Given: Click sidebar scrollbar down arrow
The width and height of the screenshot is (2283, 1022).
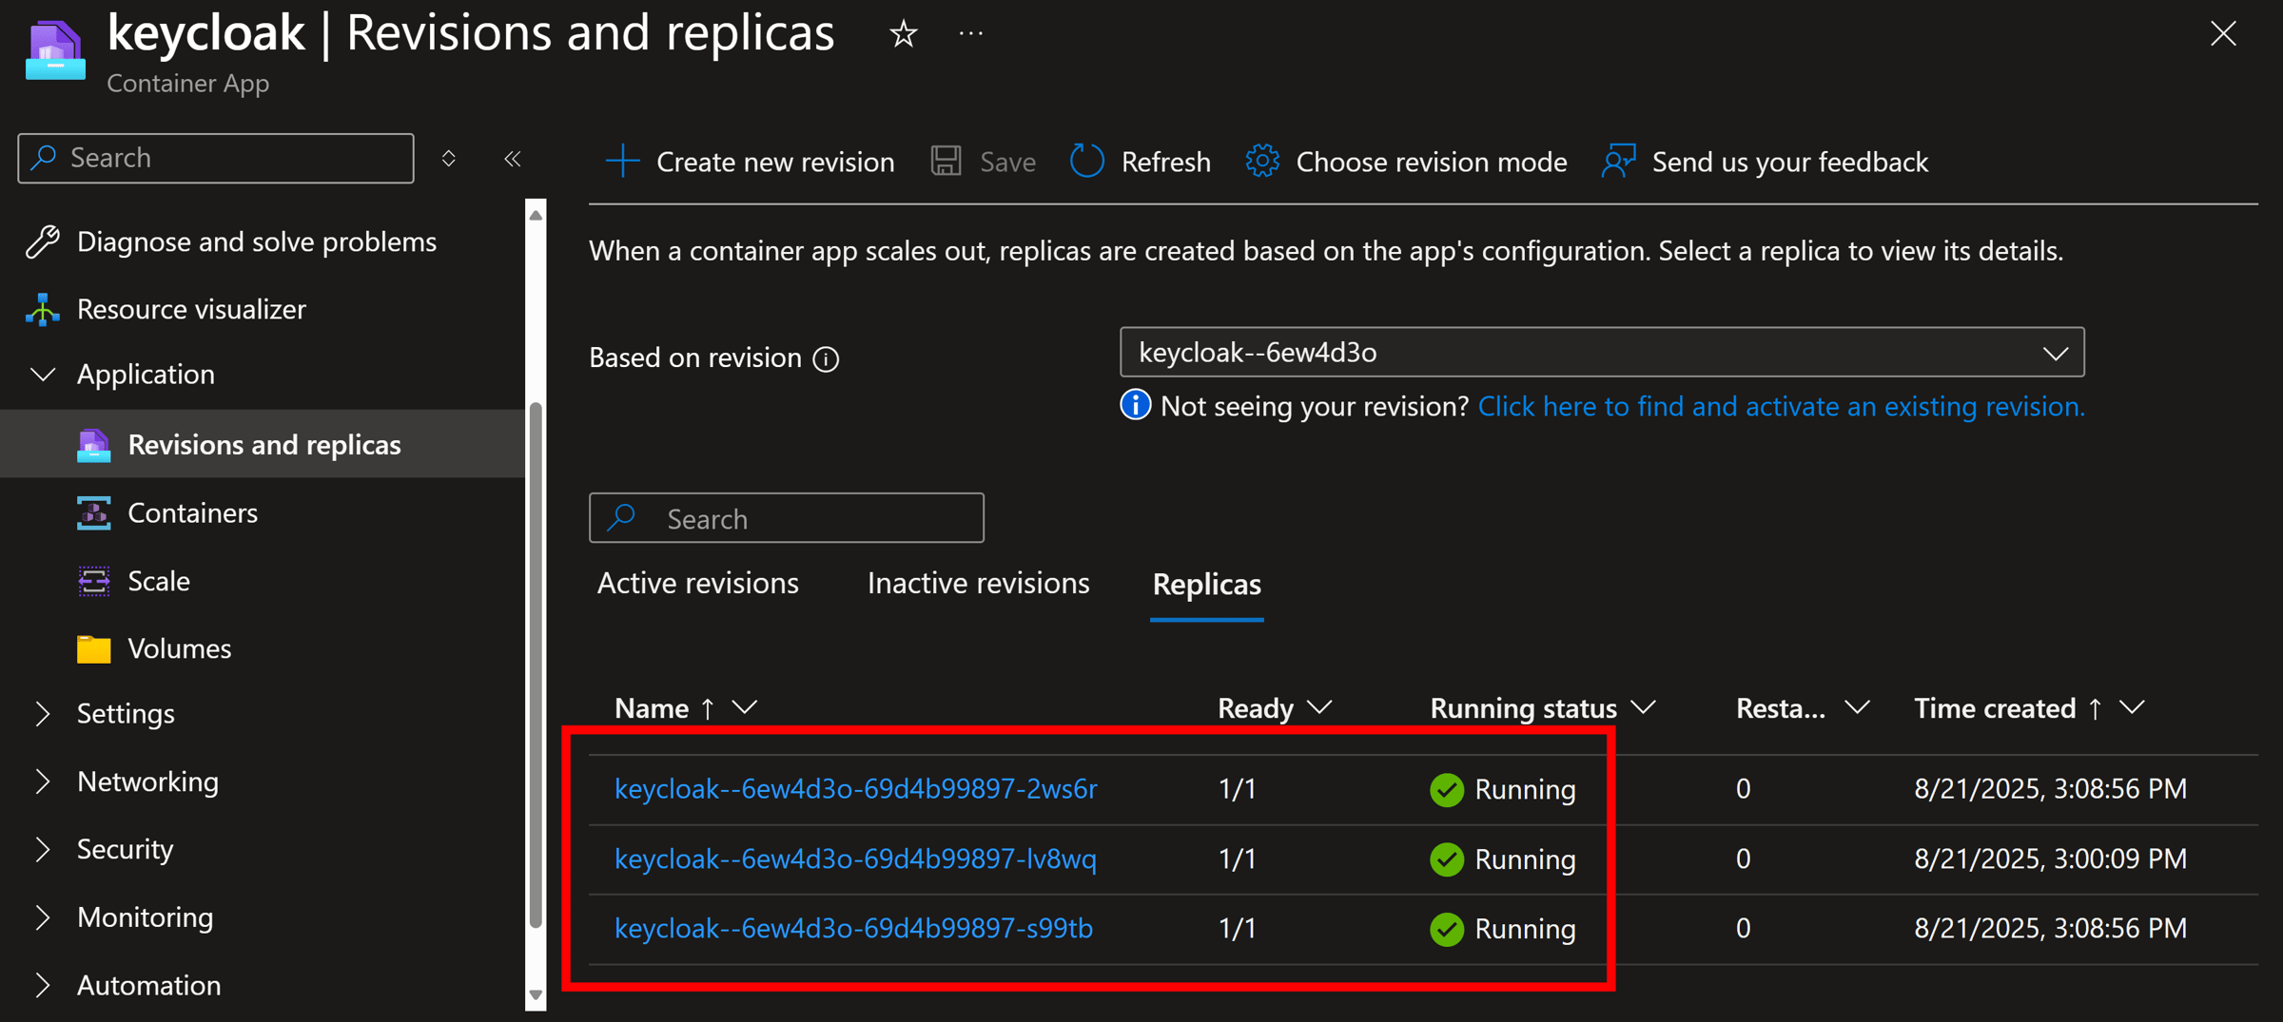Looking at the screenshot, I should click(536, 995).
